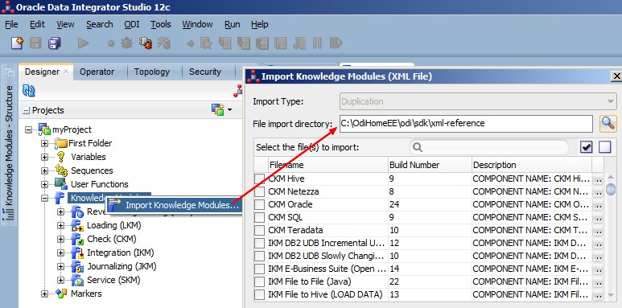Choose Import Knowledge Modules... context menu item

[x=182, y=205]
